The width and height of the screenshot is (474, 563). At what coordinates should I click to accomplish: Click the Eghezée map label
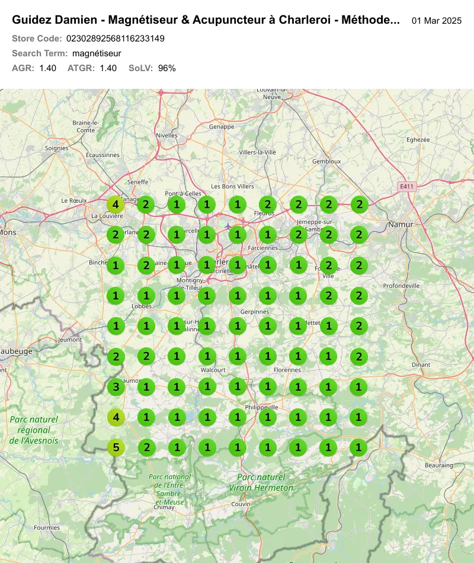[418, 140]
